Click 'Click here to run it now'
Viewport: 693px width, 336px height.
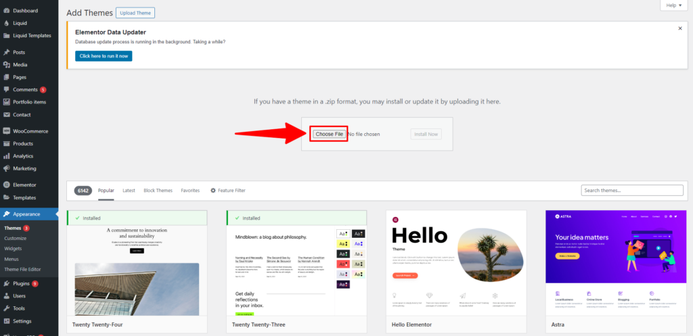point(104,56)
